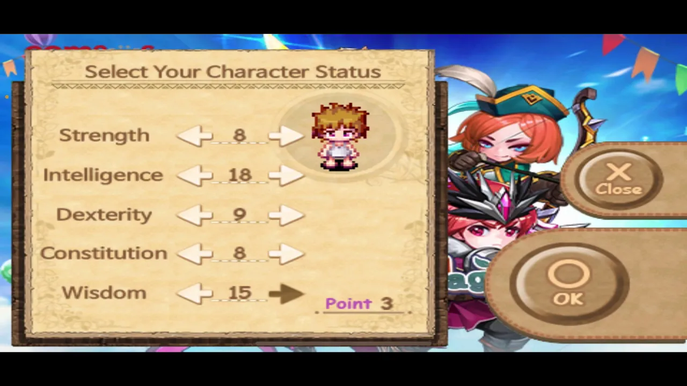The width and height of the screenshot is (687, 386).
Task: Lower Dexterity using its left arrow
Action: [x=194, y=215]
